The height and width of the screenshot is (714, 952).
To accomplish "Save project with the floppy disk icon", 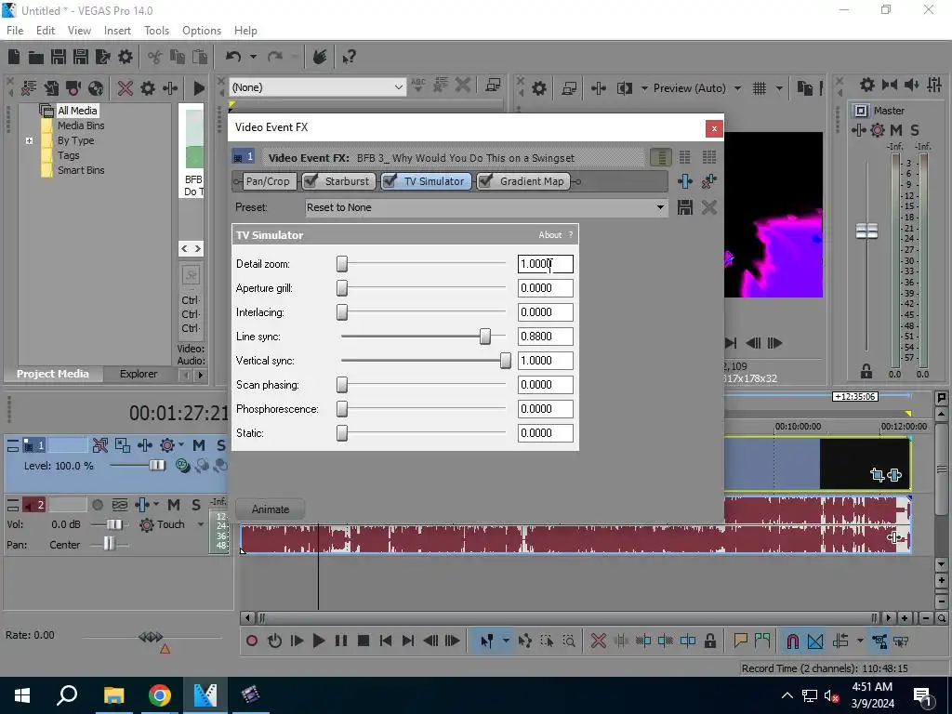I will [59, 57].
